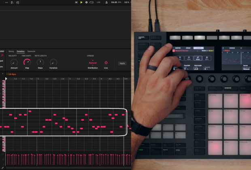Viewport: 251px width, 170px height.
Task: Click the SPREAD section label
Action: [90, 56]
